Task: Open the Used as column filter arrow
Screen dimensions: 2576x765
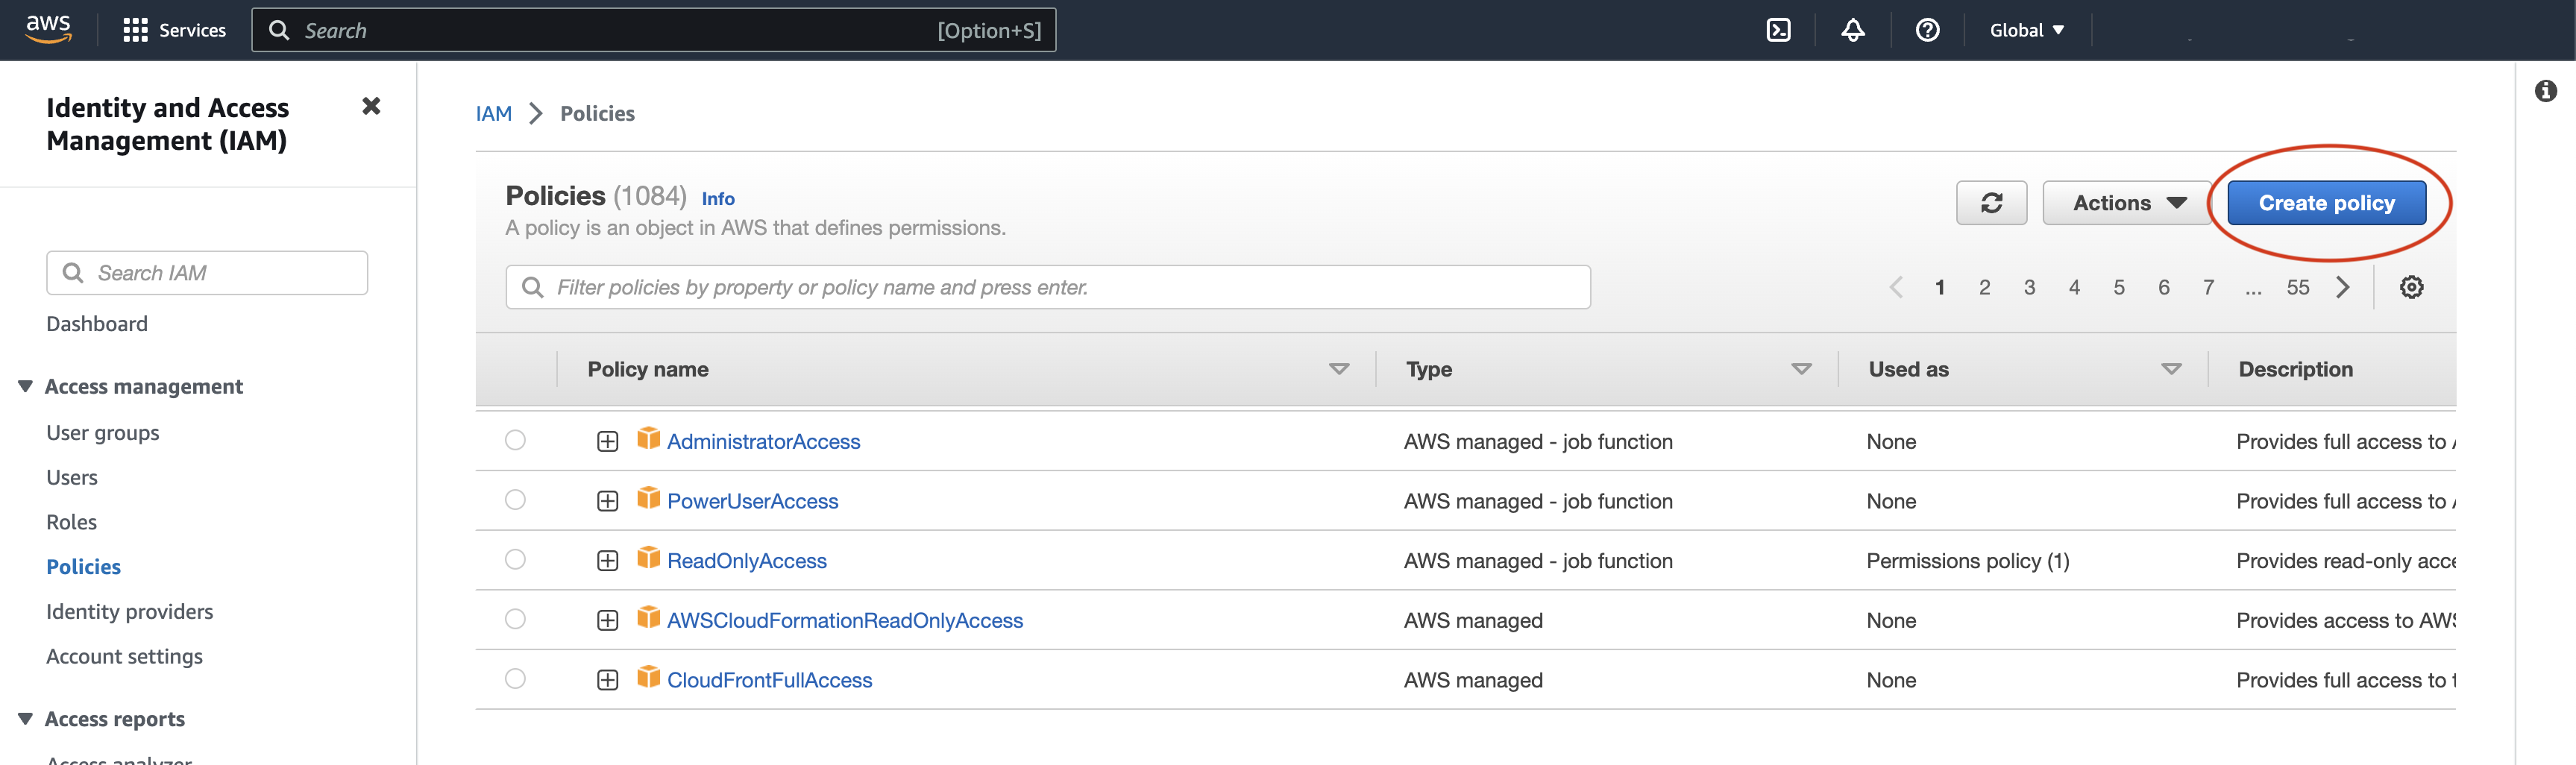Action: 2171,370
